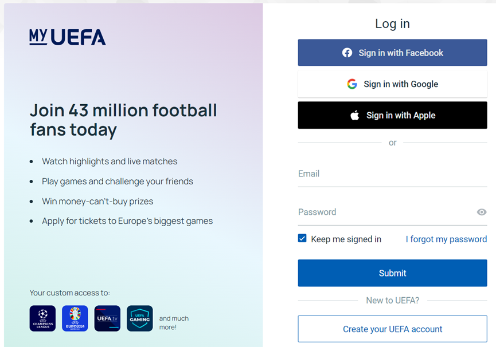Viewport: 496px width, 347px height.
Task: Focus the Password input field
Action: (384, 212)
